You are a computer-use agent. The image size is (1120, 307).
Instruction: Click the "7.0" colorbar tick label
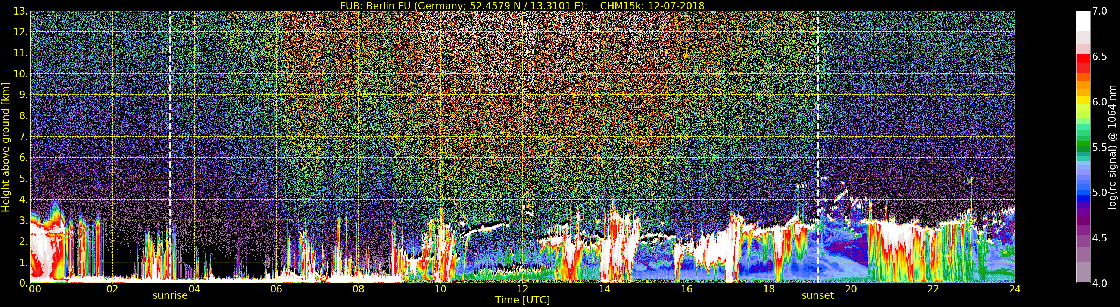click(1099, 11)
